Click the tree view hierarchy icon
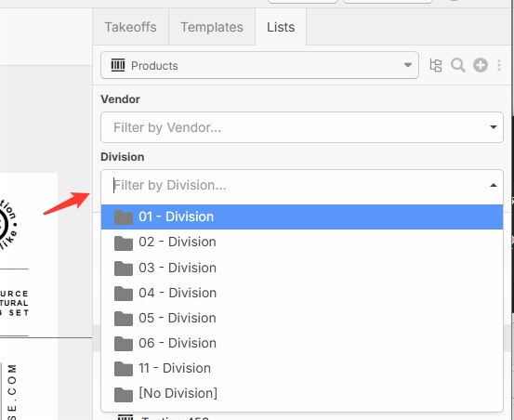 436,65
